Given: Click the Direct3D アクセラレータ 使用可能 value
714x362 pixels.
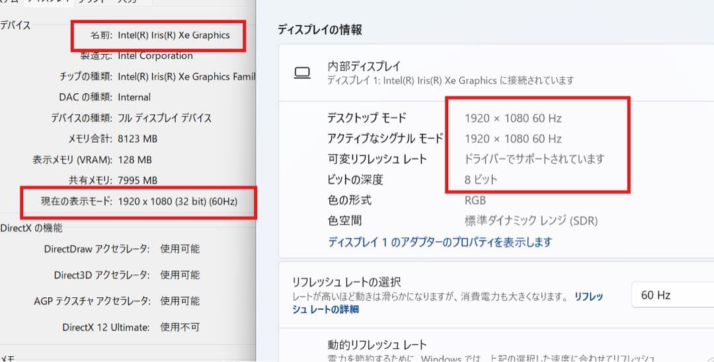Looking at the screenshot, I should 180,275.
